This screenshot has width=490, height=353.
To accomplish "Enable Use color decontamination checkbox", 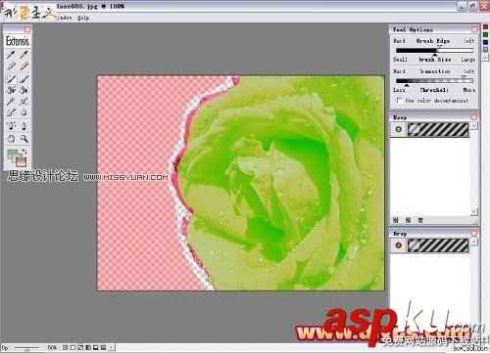I will pyautogui.click(x=399, y=101).
